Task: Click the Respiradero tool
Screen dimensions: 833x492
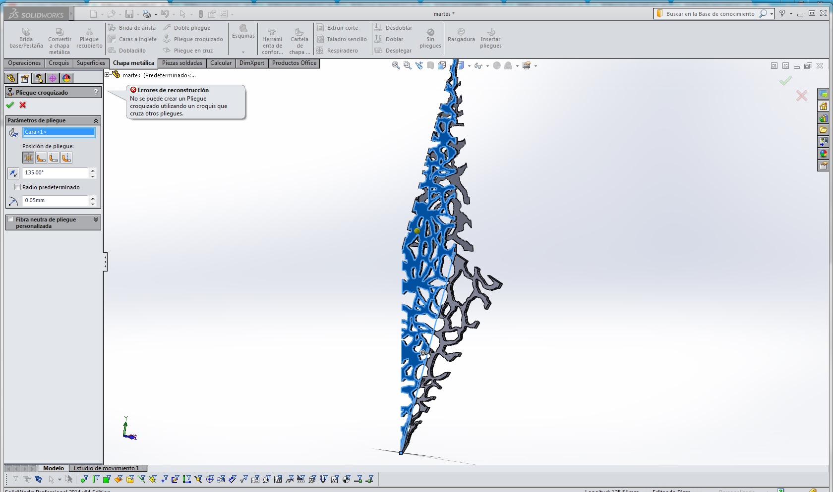Action: coord(337,51)
